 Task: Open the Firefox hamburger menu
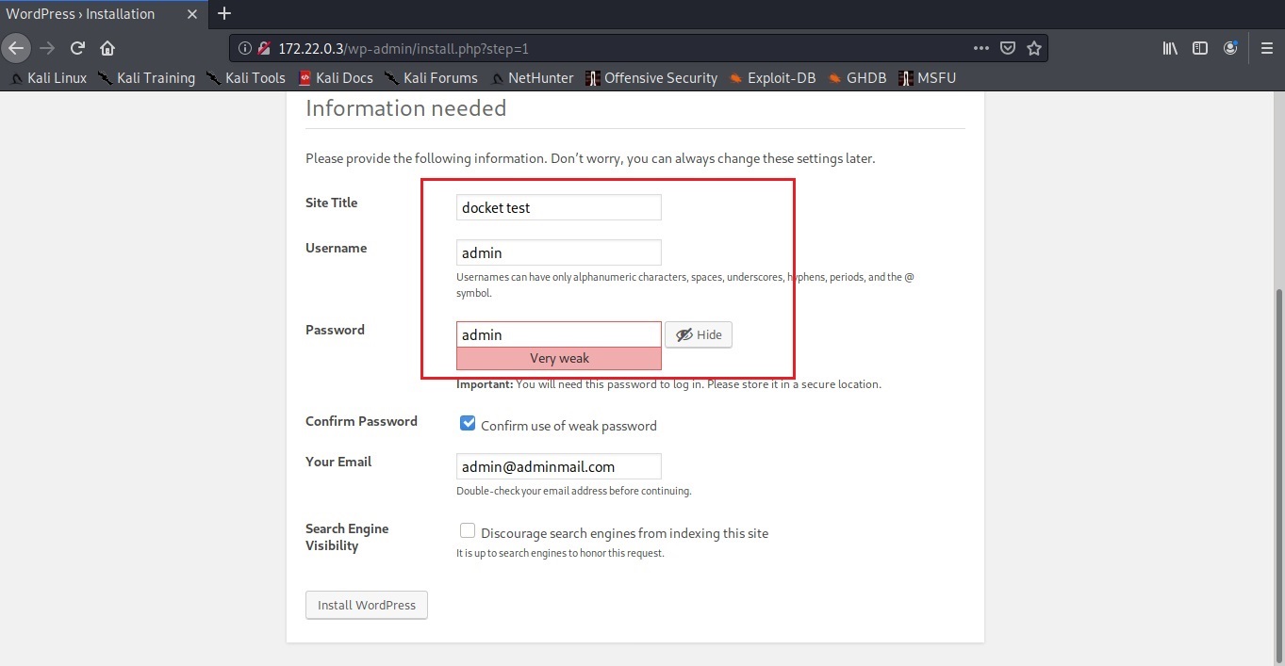pos(1267,48)
